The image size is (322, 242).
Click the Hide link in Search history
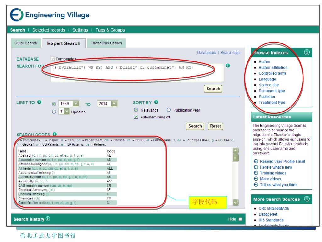point(232,219)
